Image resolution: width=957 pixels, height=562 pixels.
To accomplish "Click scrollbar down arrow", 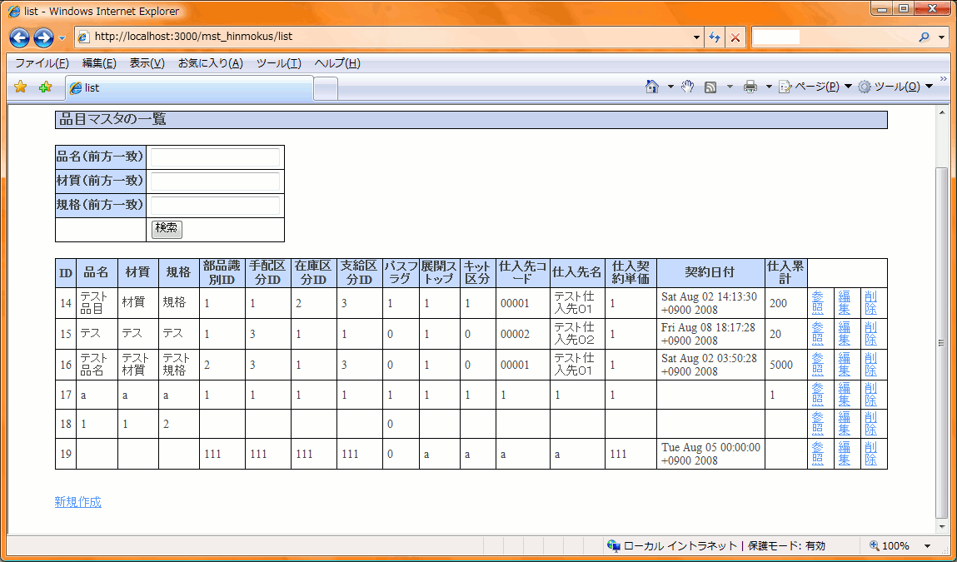I will pos(942,526).
